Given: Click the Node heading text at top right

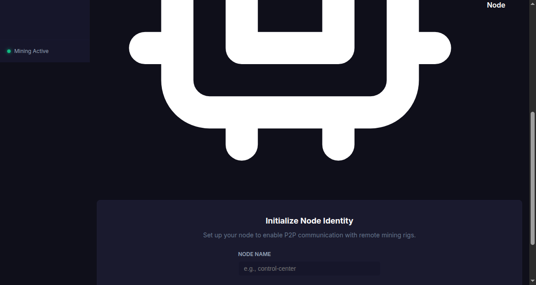Looking at the screenshot, I should coord(496,5).
